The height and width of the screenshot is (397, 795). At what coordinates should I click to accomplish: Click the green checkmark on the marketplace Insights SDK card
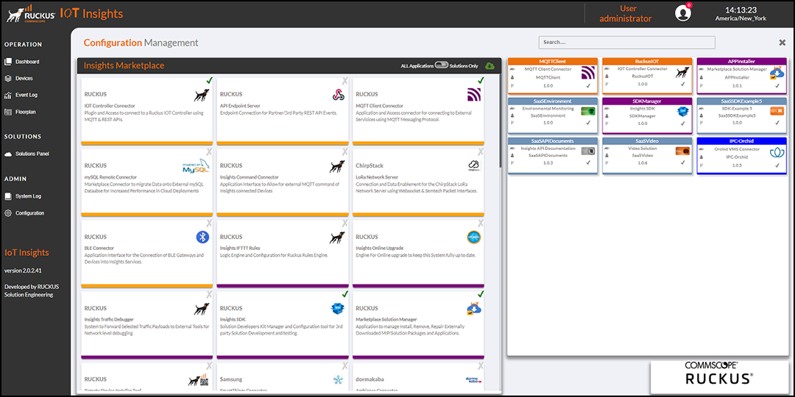pos(344,293)
